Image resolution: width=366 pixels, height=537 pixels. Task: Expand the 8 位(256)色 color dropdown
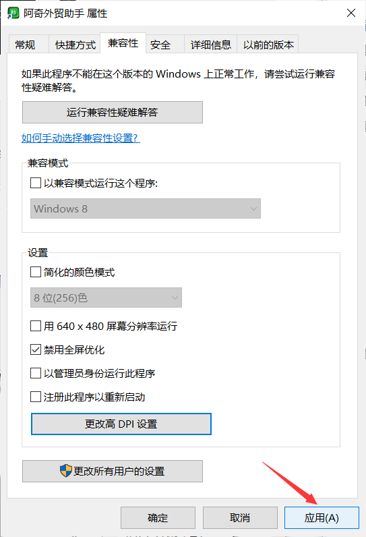(106, 298)
